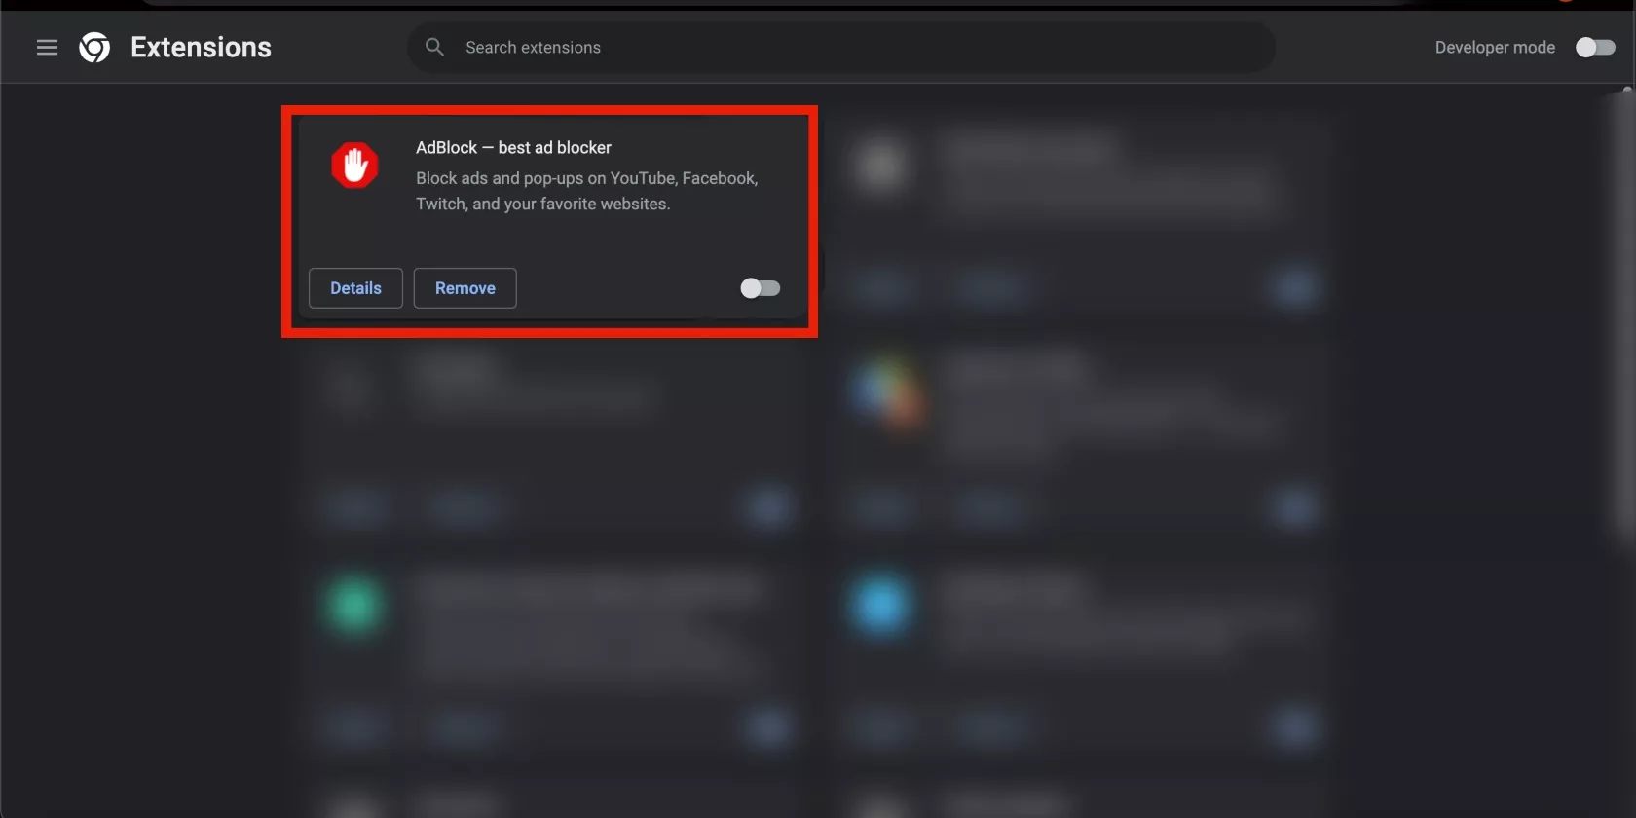Click the multicolored extension icon

(x=884, y=392)
